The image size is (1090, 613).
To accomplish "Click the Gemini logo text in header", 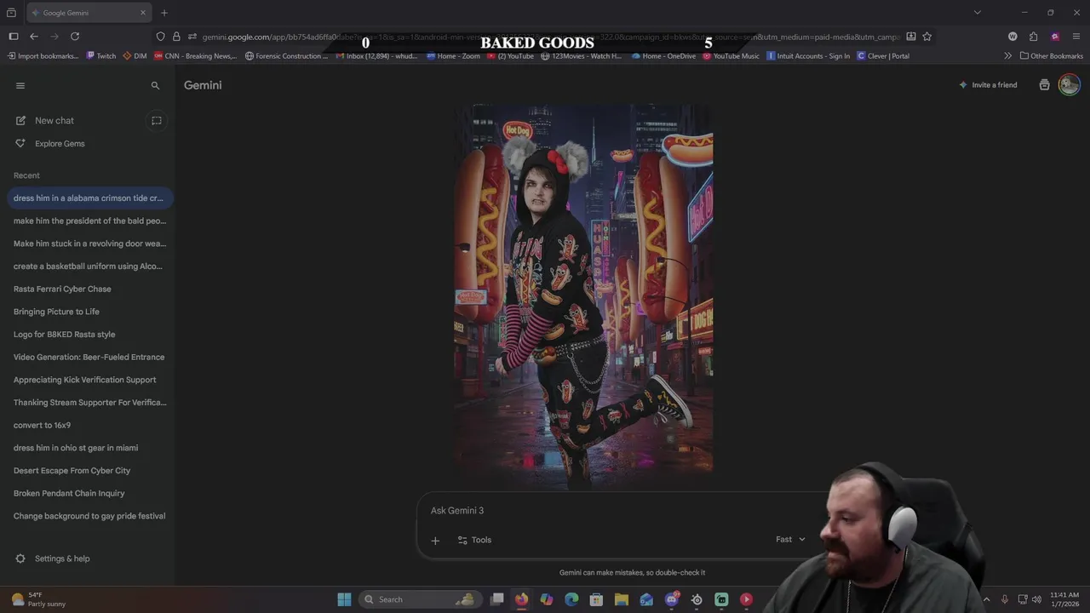I will click(x=203, y=85).
